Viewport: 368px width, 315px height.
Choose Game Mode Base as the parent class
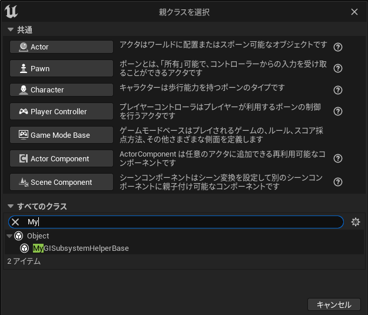click(61, 135)
